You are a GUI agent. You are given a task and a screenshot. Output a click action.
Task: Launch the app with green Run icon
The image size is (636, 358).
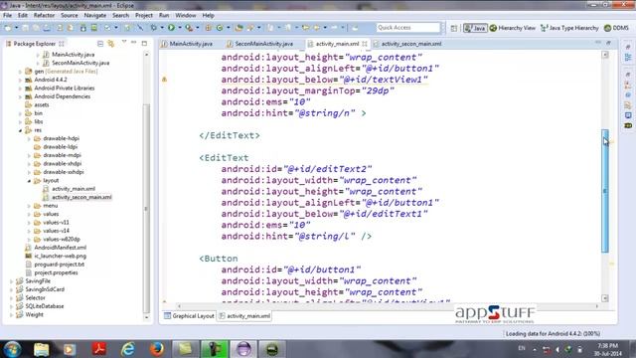(171, 28)
